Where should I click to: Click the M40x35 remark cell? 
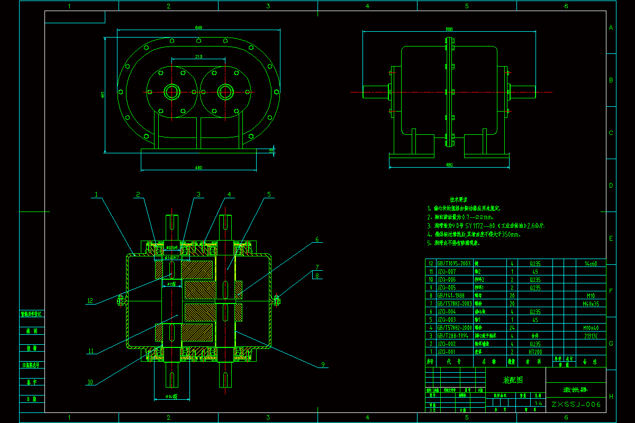[590, 304]
